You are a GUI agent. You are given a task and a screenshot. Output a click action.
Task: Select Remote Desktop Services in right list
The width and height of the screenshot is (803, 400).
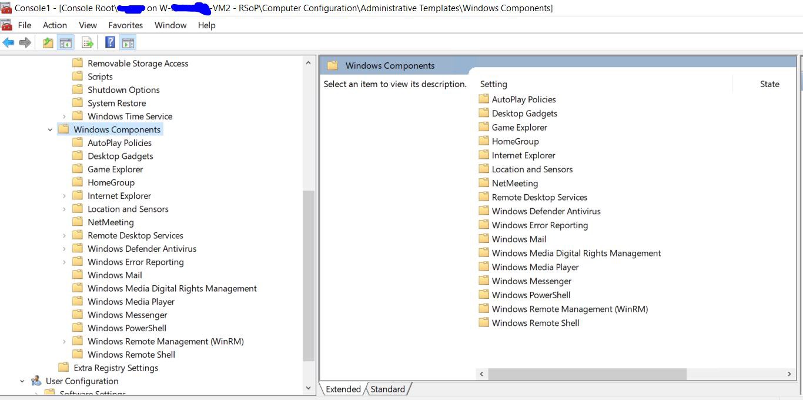pyautogui.click(x=540, y=197)
